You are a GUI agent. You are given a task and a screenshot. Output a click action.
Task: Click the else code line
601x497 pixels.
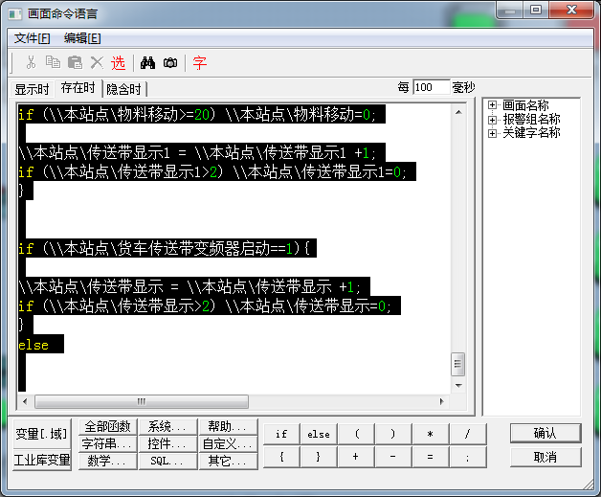pyautogui.click(x=40, y=344)
